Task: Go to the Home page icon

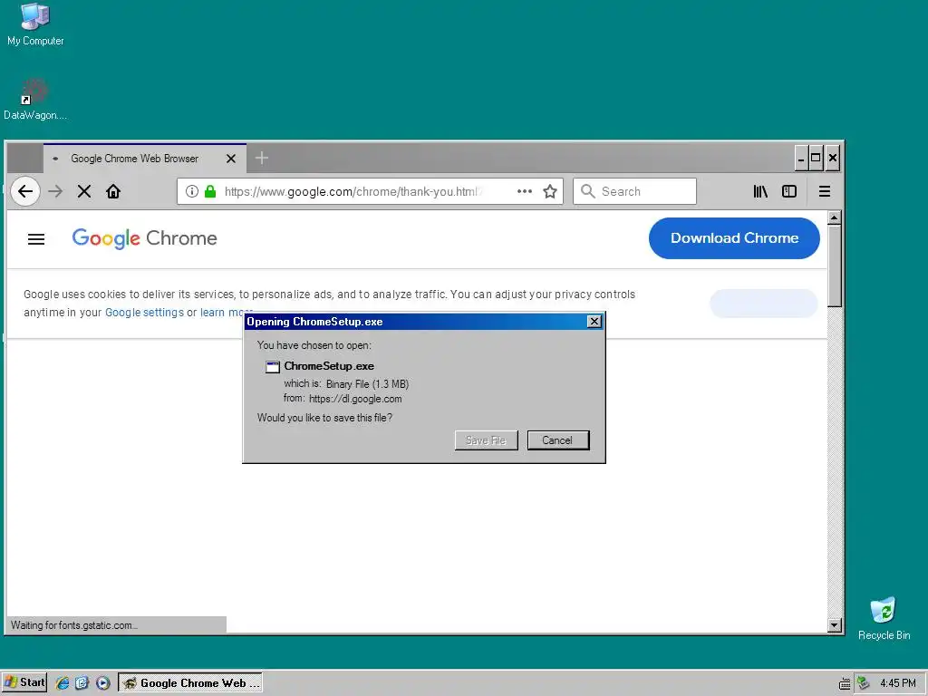Action: point(113,191)
